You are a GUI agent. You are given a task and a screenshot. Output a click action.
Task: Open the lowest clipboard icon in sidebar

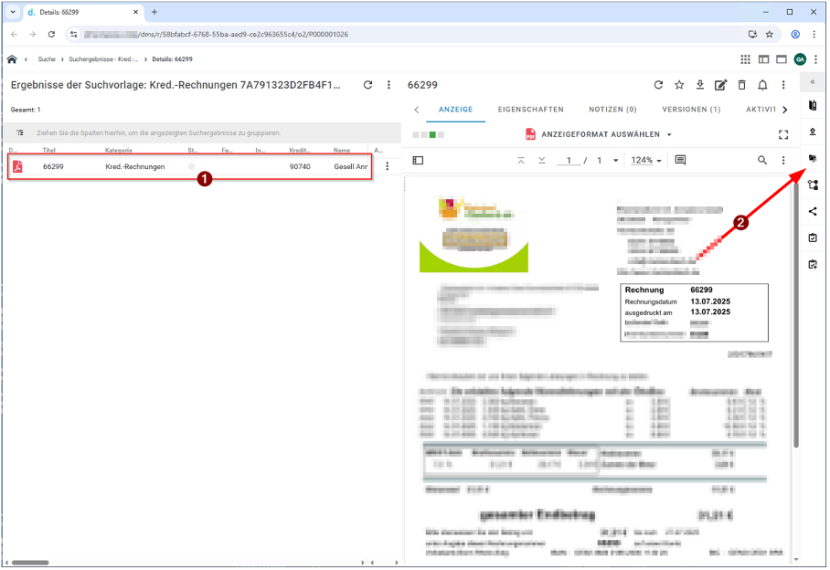coord(813,264)
